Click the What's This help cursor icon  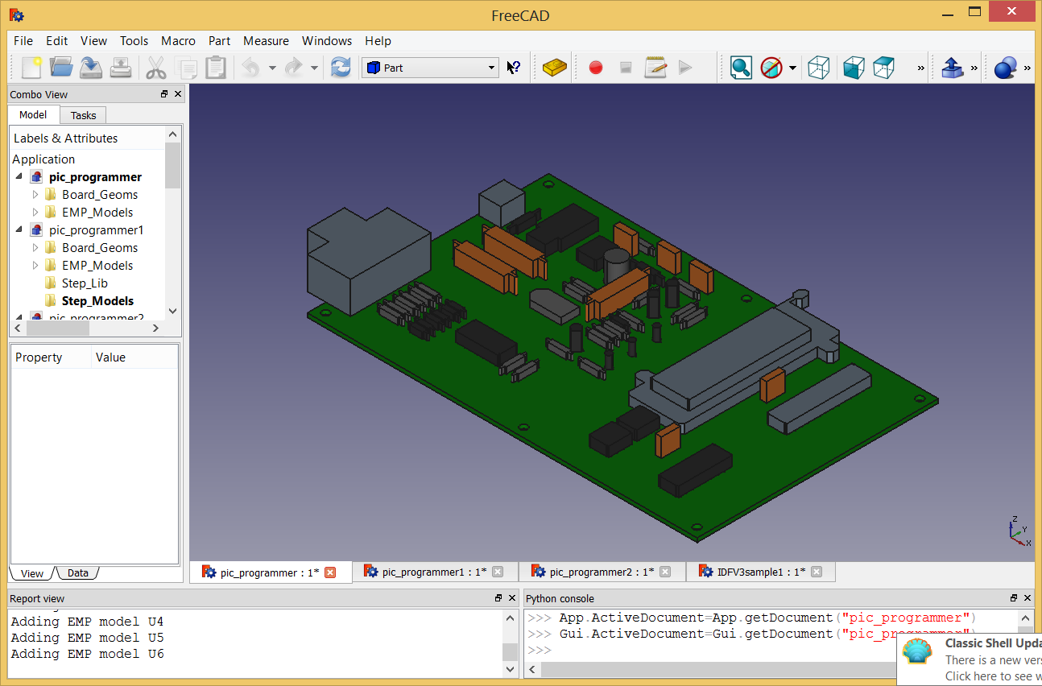(513, 68)
